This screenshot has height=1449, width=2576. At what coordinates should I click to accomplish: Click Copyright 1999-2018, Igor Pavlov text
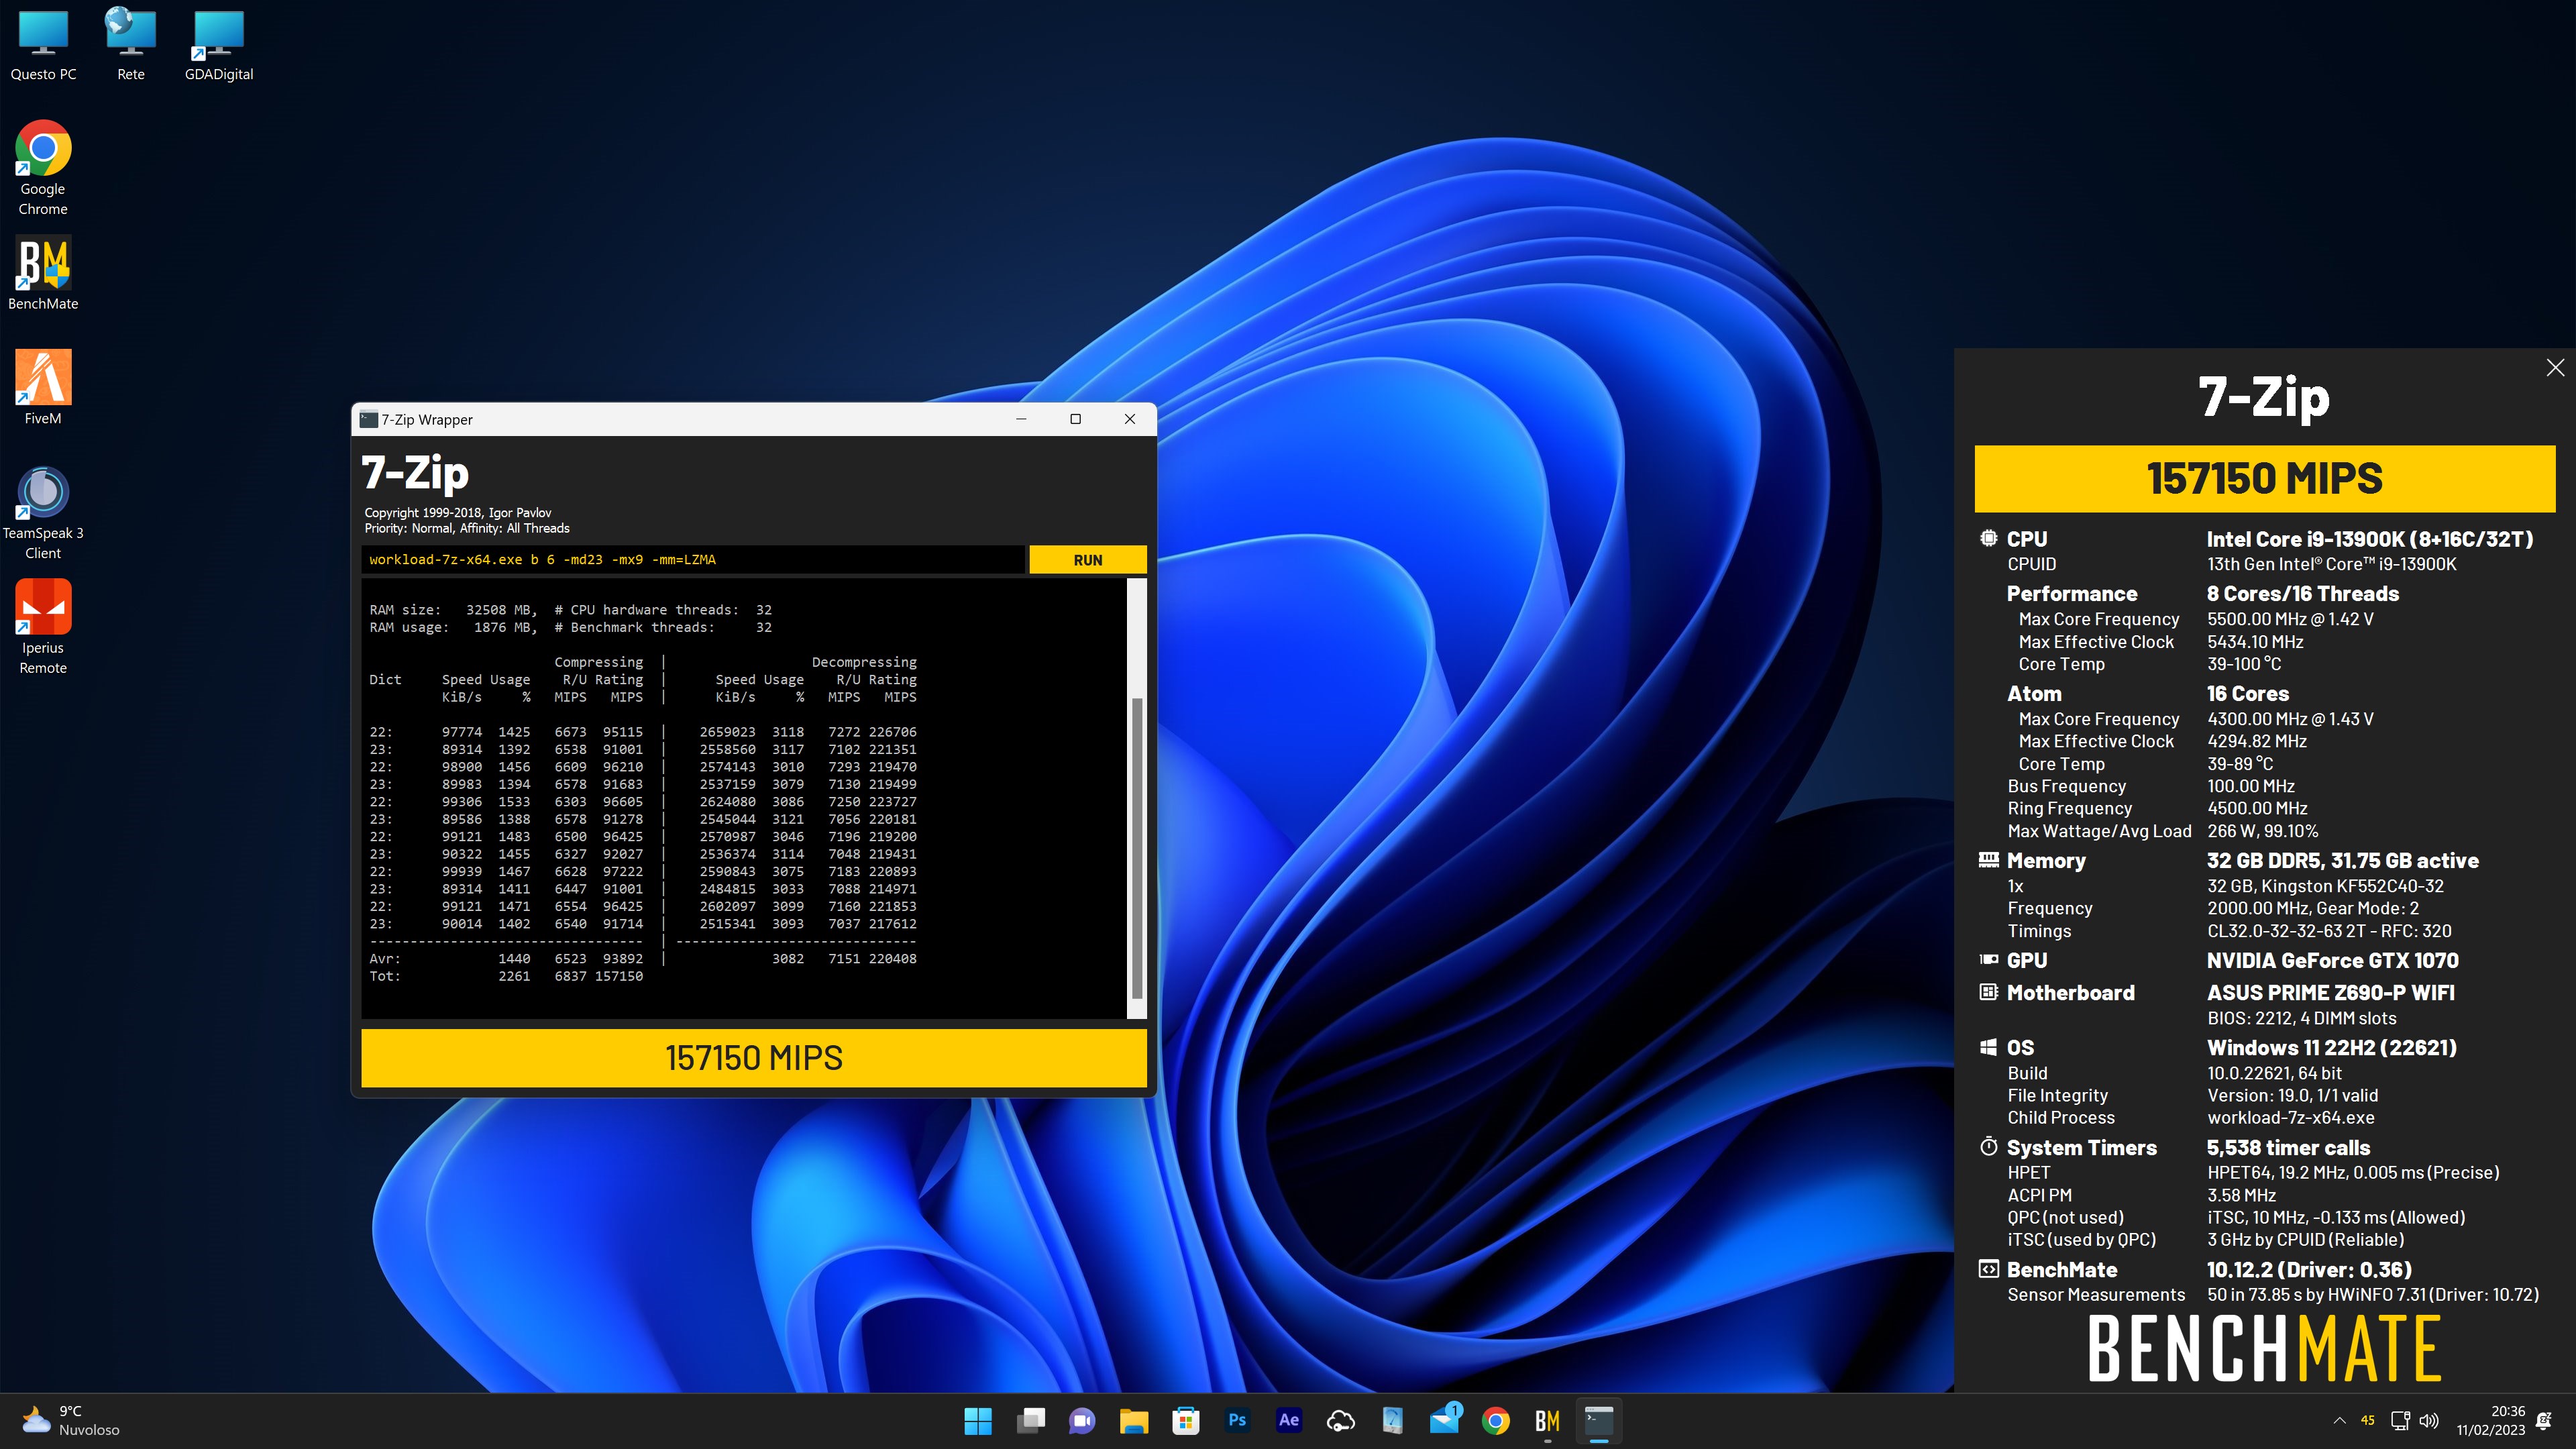[x=457, y=512]
